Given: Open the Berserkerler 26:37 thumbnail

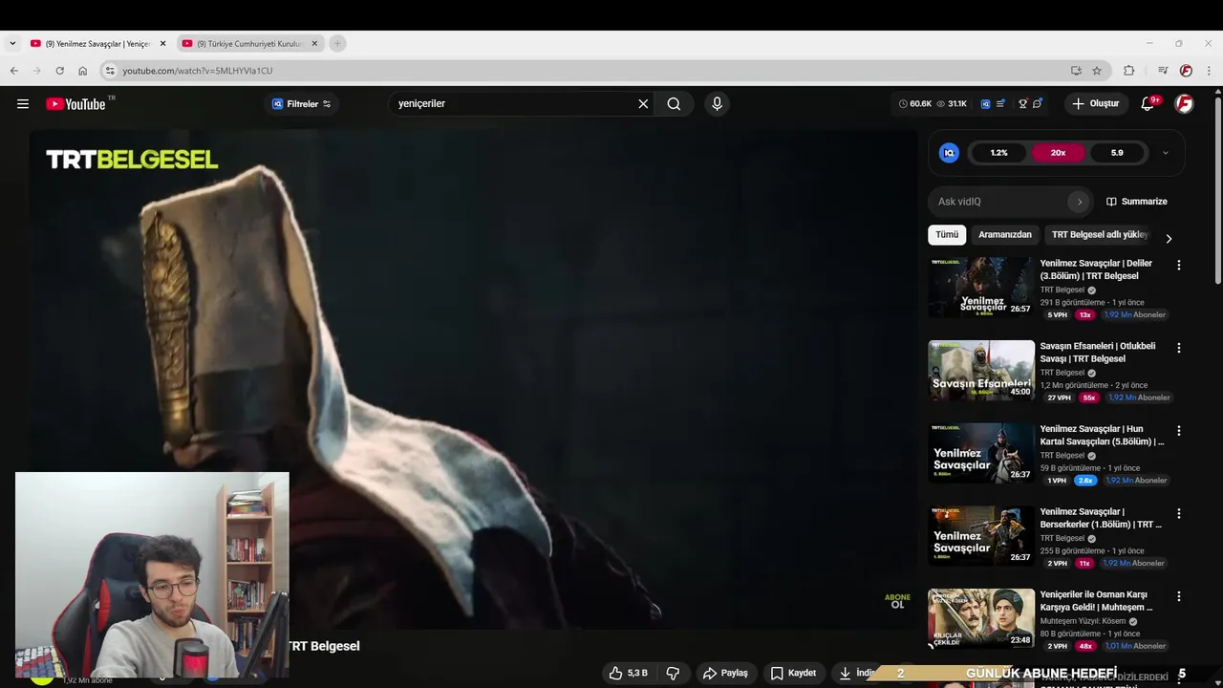Looking at the screenshot, I should pos(981,536).
